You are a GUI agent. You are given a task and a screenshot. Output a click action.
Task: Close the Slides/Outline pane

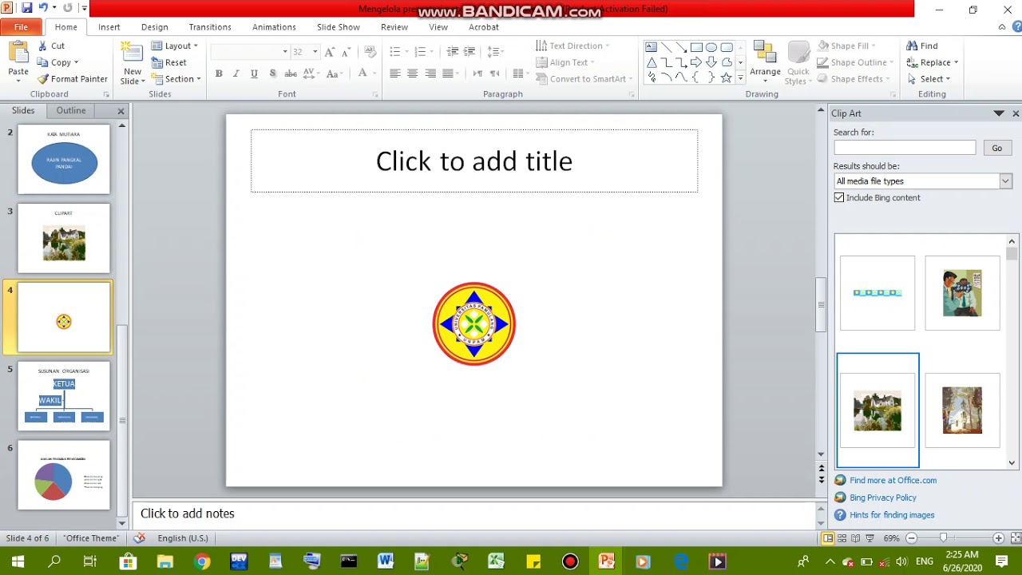click(x=121, y=111)
